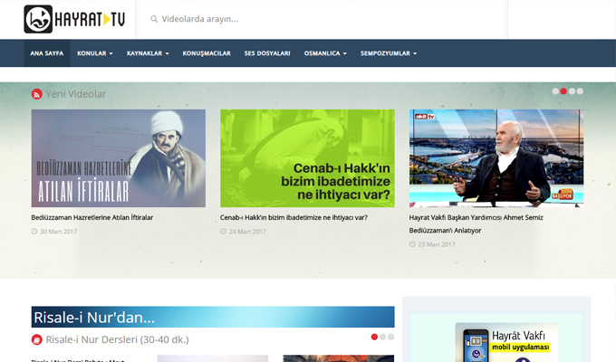Screen dimensions: 616x362
Task: Select second Risale-i Nur Dersleri carousel dot
Action: pyautogui.click(x=382, y=337)
